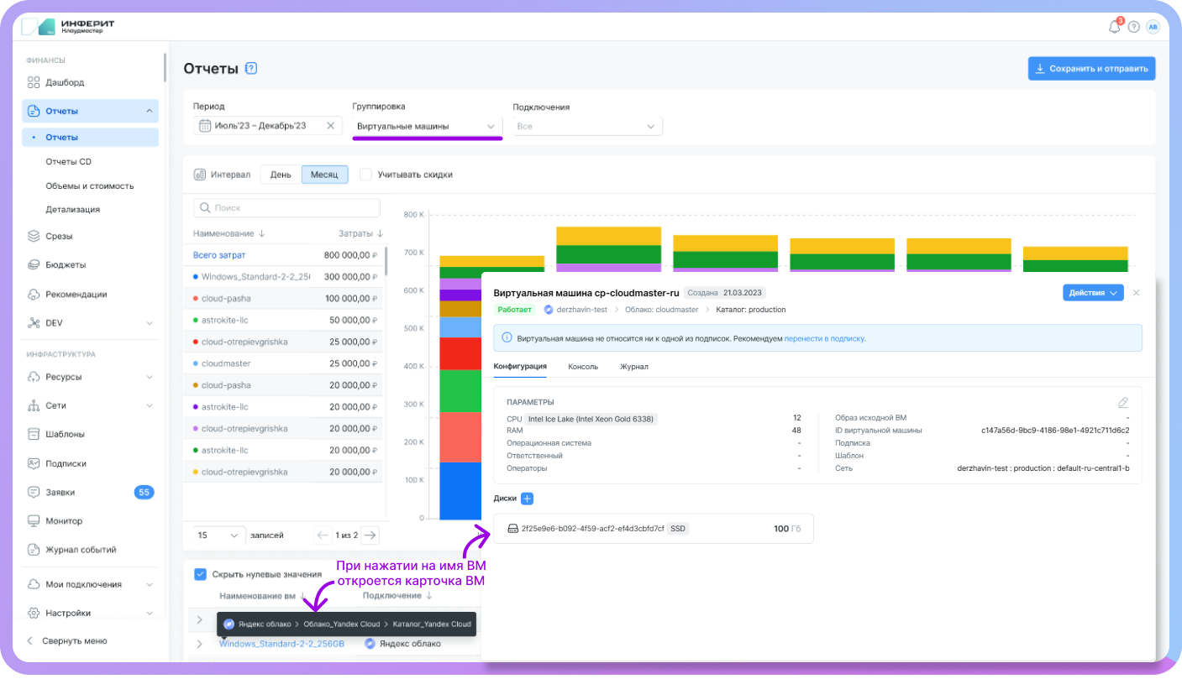Add a disk with the plus icon
Screen dimensions: 1182x679
coord(527,499)
